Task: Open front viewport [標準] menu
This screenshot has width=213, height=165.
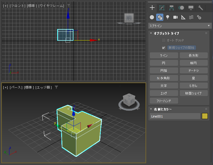Action: click(32, 6)
